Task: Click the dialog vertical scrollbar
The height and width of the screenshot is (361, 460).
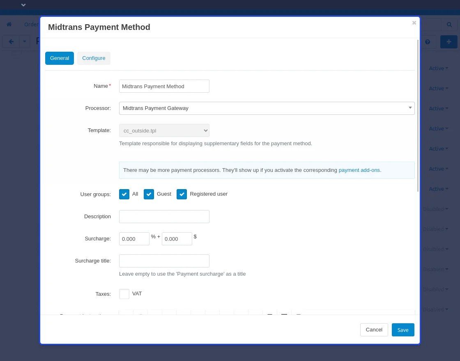Action: (418, 115)
